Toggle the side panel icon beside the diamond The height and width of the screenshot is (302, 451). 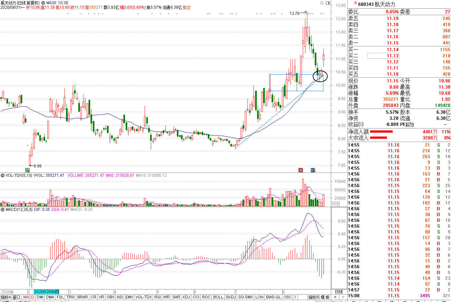[x=328, y=3]
